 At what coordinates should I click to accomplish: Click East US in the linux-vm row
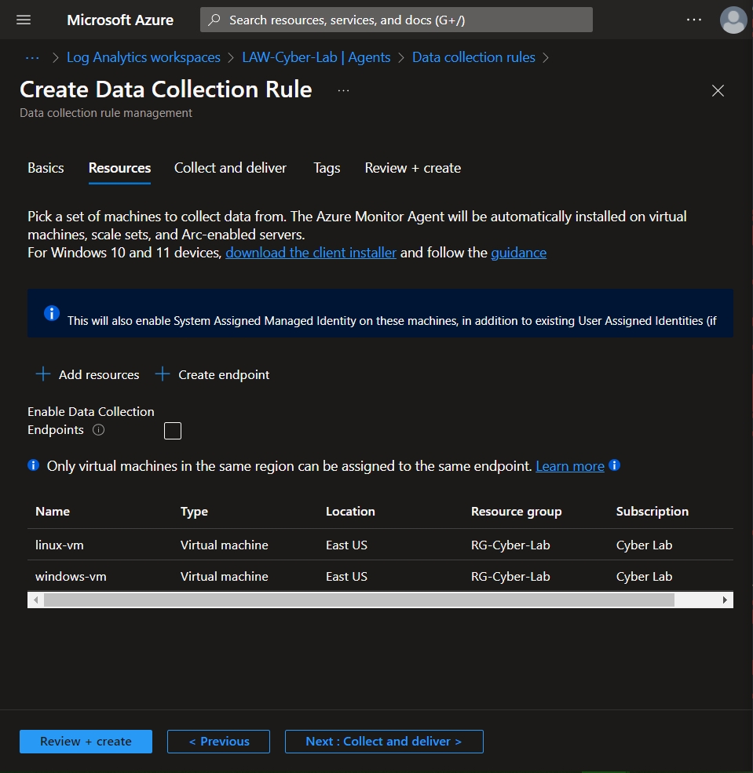[346, 545]
